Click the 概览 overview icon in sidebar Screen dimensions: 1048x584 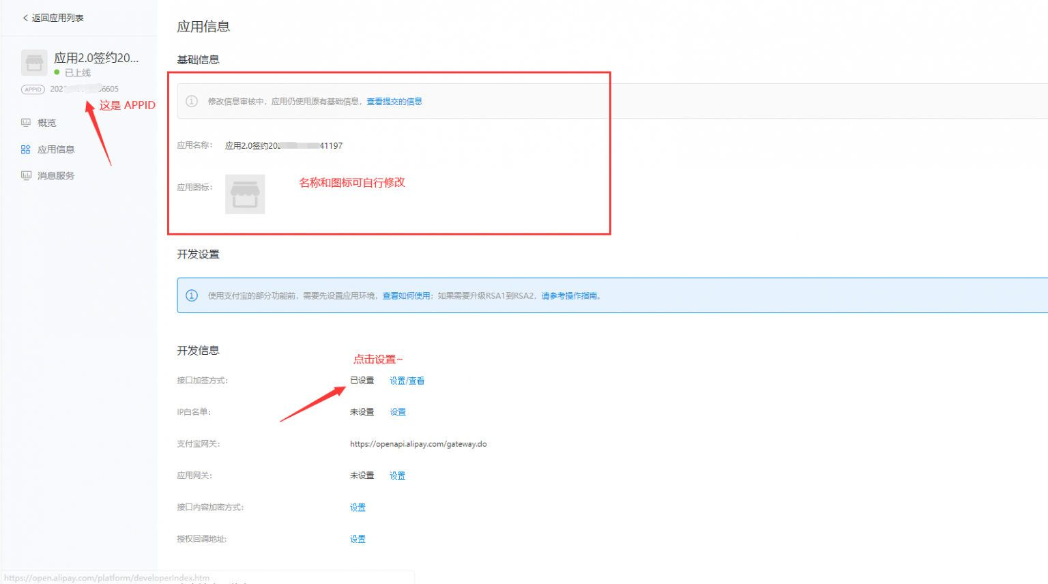[25, 122]
